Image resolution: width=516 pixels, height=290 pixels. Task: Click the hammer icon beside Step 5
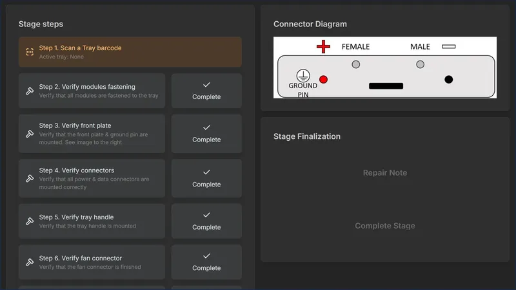(x=30, y=221)
